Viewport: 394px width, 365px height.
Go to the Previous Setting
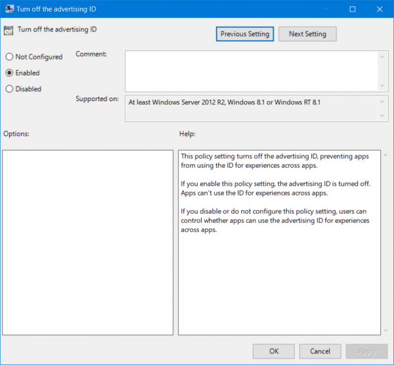(x=245, y=34)
